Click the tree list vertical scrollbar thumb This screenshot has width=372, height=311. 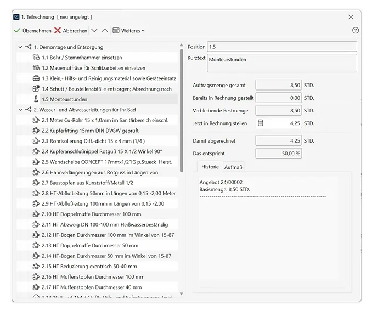181,110
